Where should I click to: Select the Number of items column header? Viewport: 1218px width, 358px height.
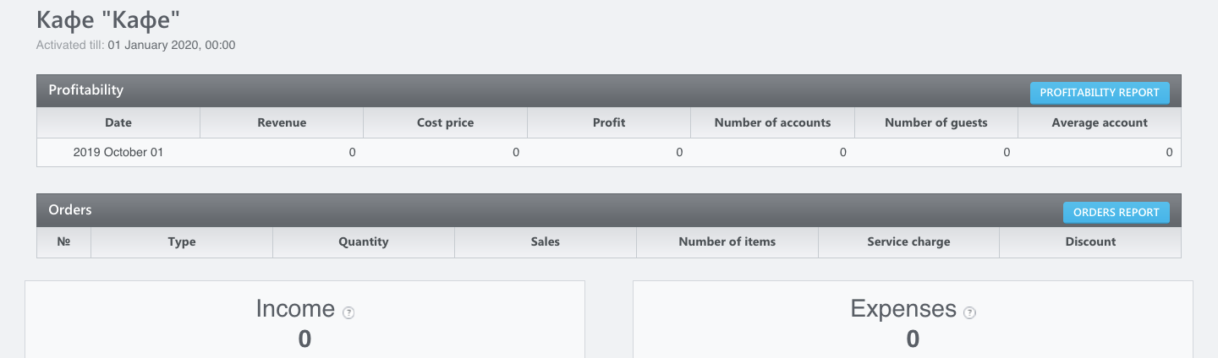[x=727, y=241]
